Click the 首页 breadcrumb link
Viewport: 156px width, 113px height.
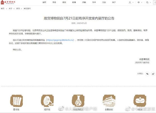click(3, 9)
